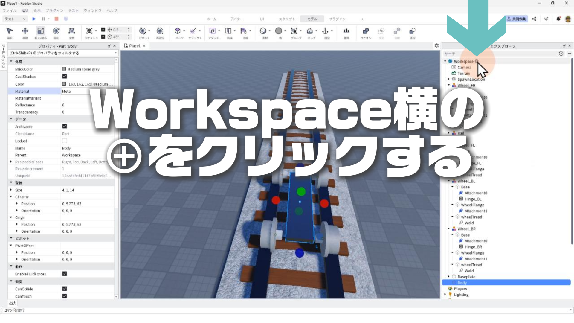
Task: Open the テスト mode dropdown
Action: [16, 19]
